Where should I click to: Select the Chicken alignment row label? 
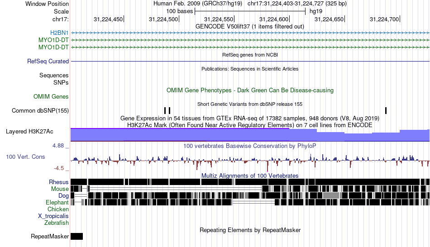58,209
